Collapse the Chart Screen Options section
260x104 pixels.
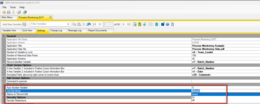(x=4, y=65)
